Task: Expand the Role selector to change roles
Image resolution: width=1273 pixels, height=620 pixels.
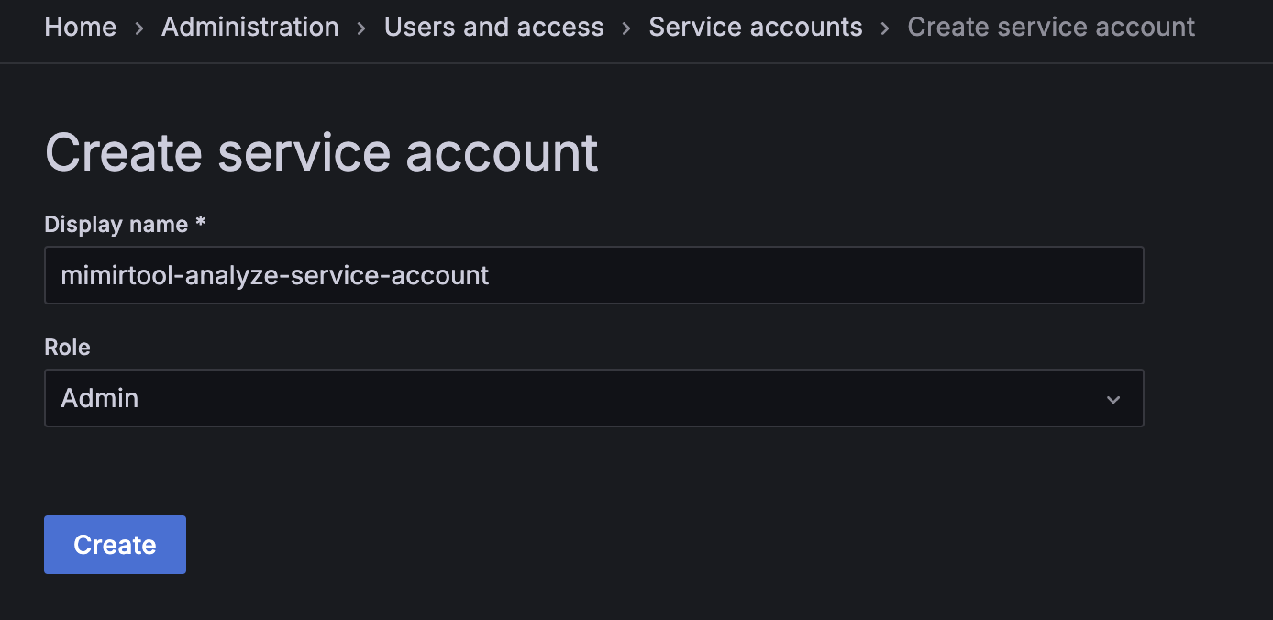Action: coord(593,398)
